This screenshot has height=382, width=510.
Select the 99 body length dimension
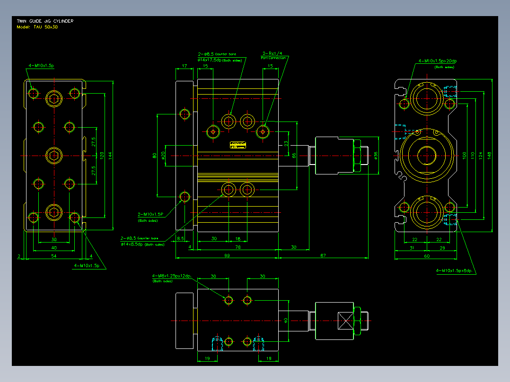227,256
